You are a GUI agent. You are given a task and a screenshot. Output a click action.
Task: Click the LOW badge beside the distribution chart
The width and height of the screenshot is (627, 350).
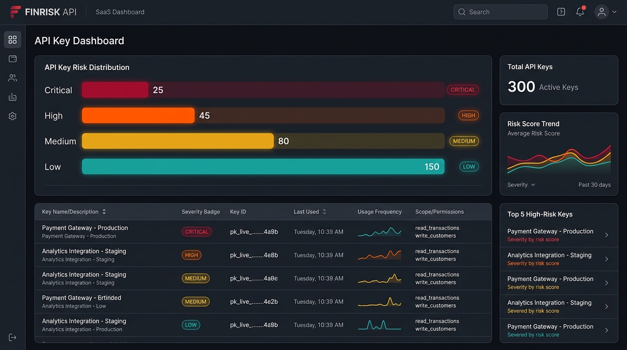coord(469,166)
